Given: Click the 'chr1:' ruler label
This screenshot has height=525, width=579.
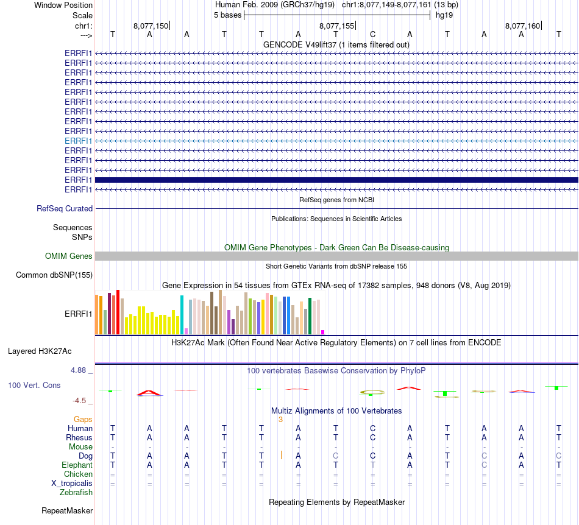Looking at the screenshot, I should point(83,26).
